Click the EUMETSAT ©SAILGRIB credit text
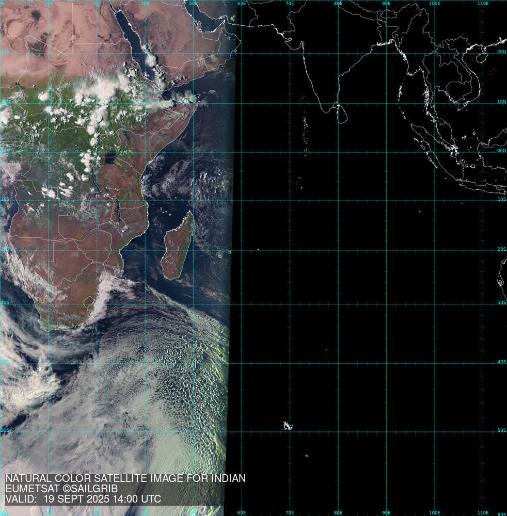Screen dimensions: 507x516 pos(61,489)
